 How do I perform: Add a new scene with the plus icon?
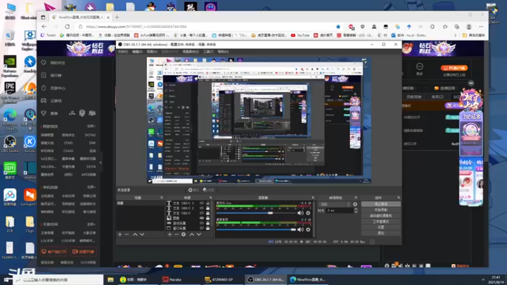(120, 234)
